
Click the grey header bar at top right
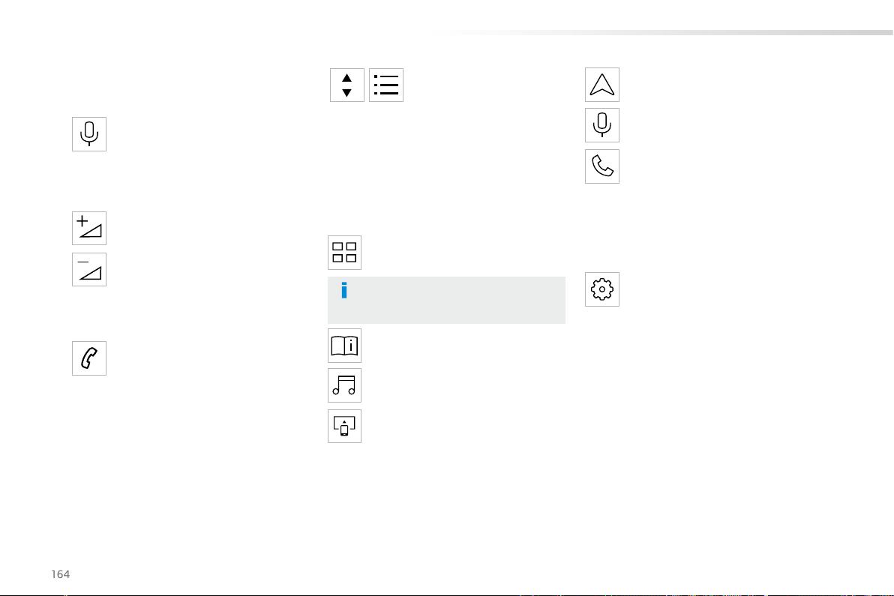tap(661, 32)
